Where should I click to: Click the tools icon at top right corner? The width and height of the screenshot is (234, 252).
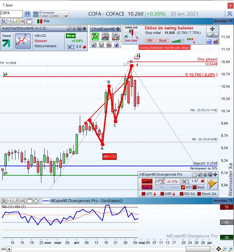[x=230, y=14]
